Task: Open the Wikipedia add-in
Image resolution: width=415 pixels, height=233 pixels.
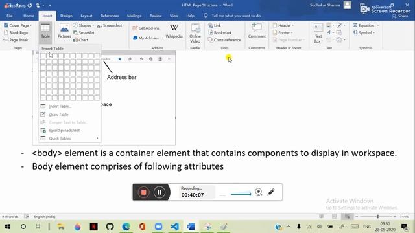Action: (174, 31)
